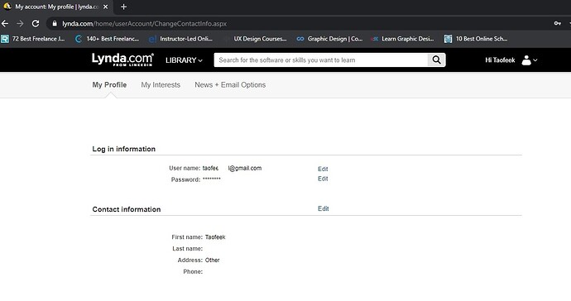Viewport: 571px width, 301px height.
Task: Reload the page with refresh icon
Action: [x=36, y=24]
